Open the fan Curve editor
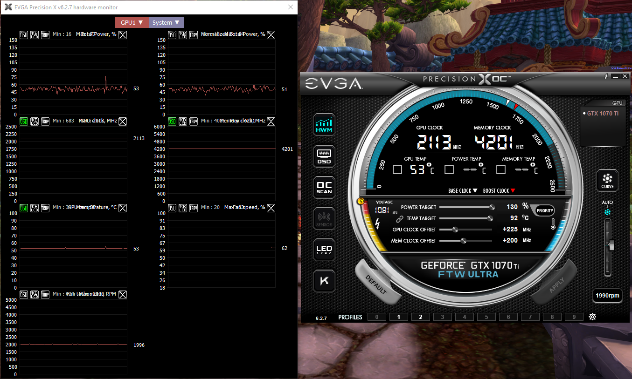 point(607,181)
